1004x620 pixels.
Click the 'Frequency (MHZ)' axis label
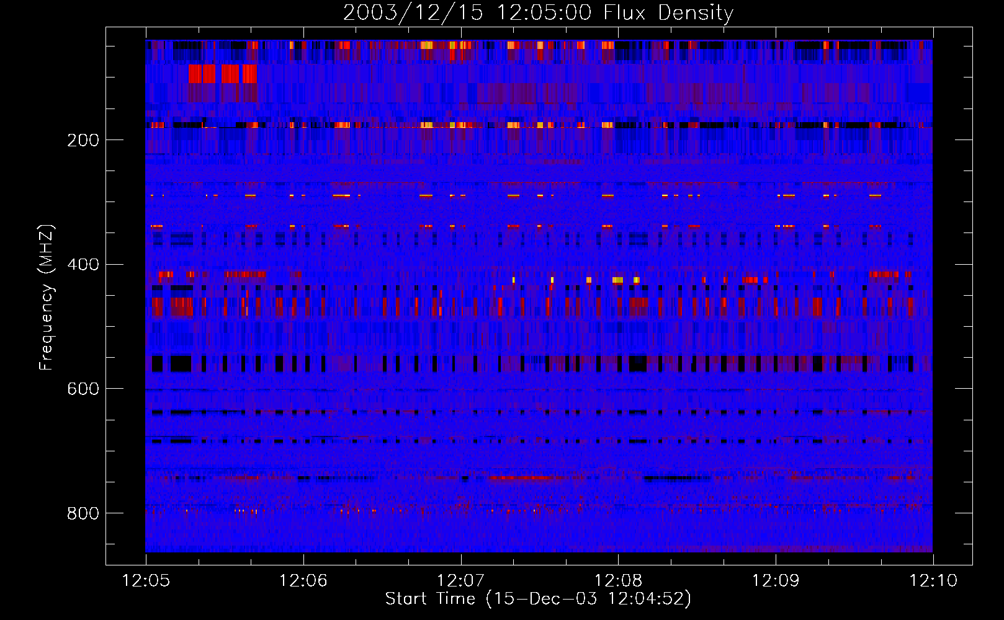click(47, 297)
